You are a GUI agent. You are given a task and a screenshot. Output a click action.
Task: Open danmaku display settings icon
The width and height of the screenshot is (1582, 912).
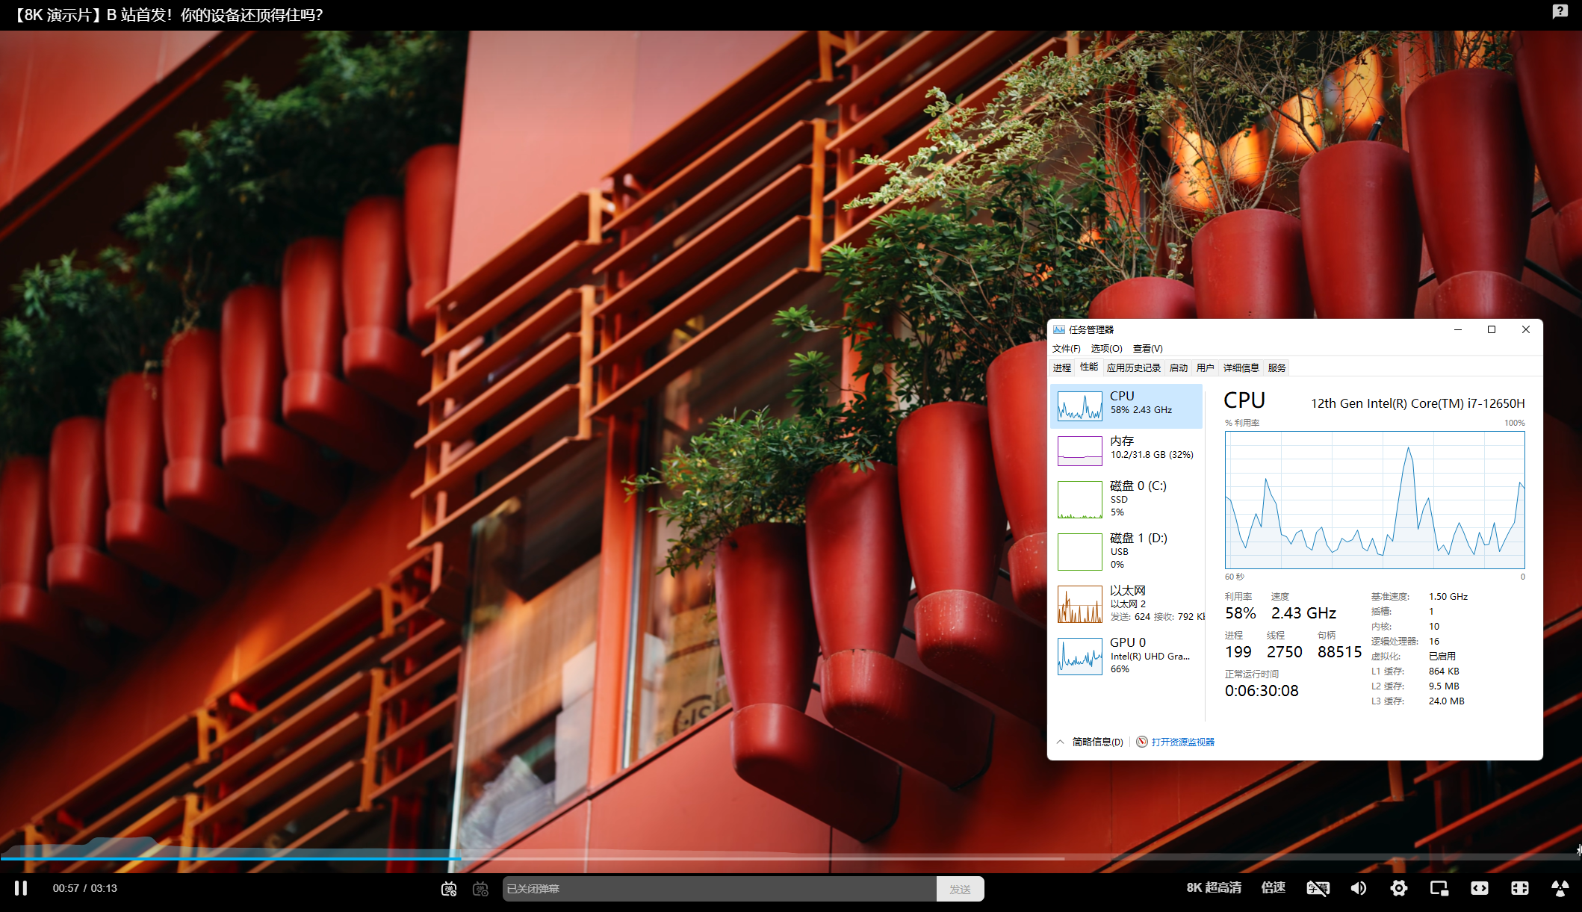point(481,889)
